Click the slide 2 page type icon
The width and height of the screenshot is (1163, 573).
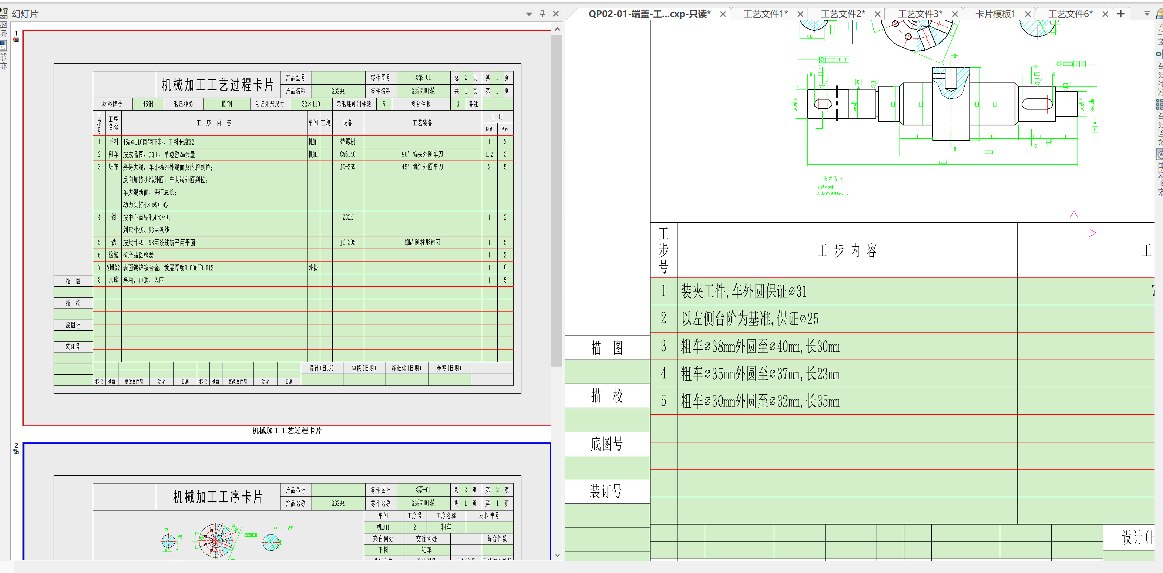[16, 451]
